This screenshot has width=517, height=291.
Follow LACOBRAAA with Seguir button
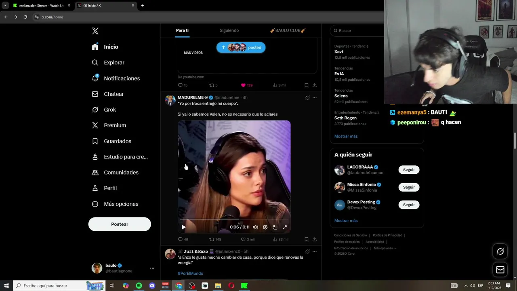[x=409, y=170]
